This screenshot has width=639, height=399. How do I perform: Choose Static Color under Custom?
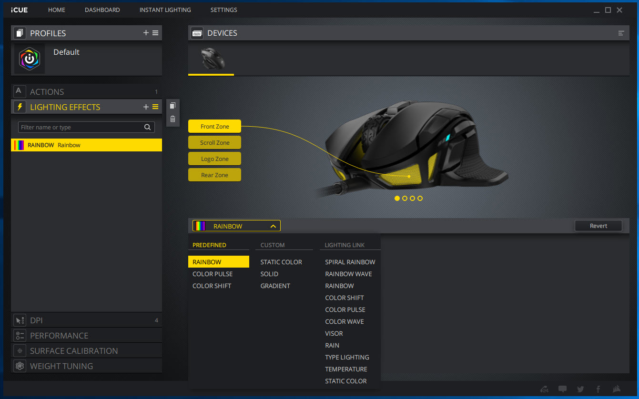(x=281, y=262)
